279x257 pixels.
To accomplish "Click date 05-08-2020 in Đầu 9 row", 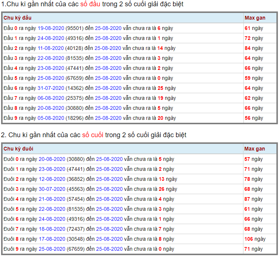I will point(51,118).
